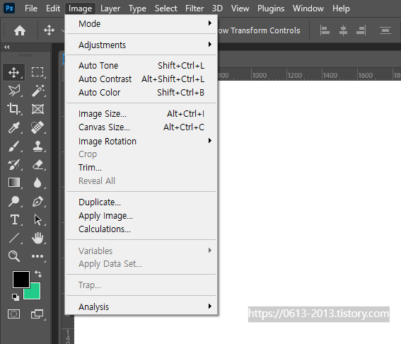401x344 pixels.
Task: Select the Spot Healing Brush tool
Action: coord(37,127)
